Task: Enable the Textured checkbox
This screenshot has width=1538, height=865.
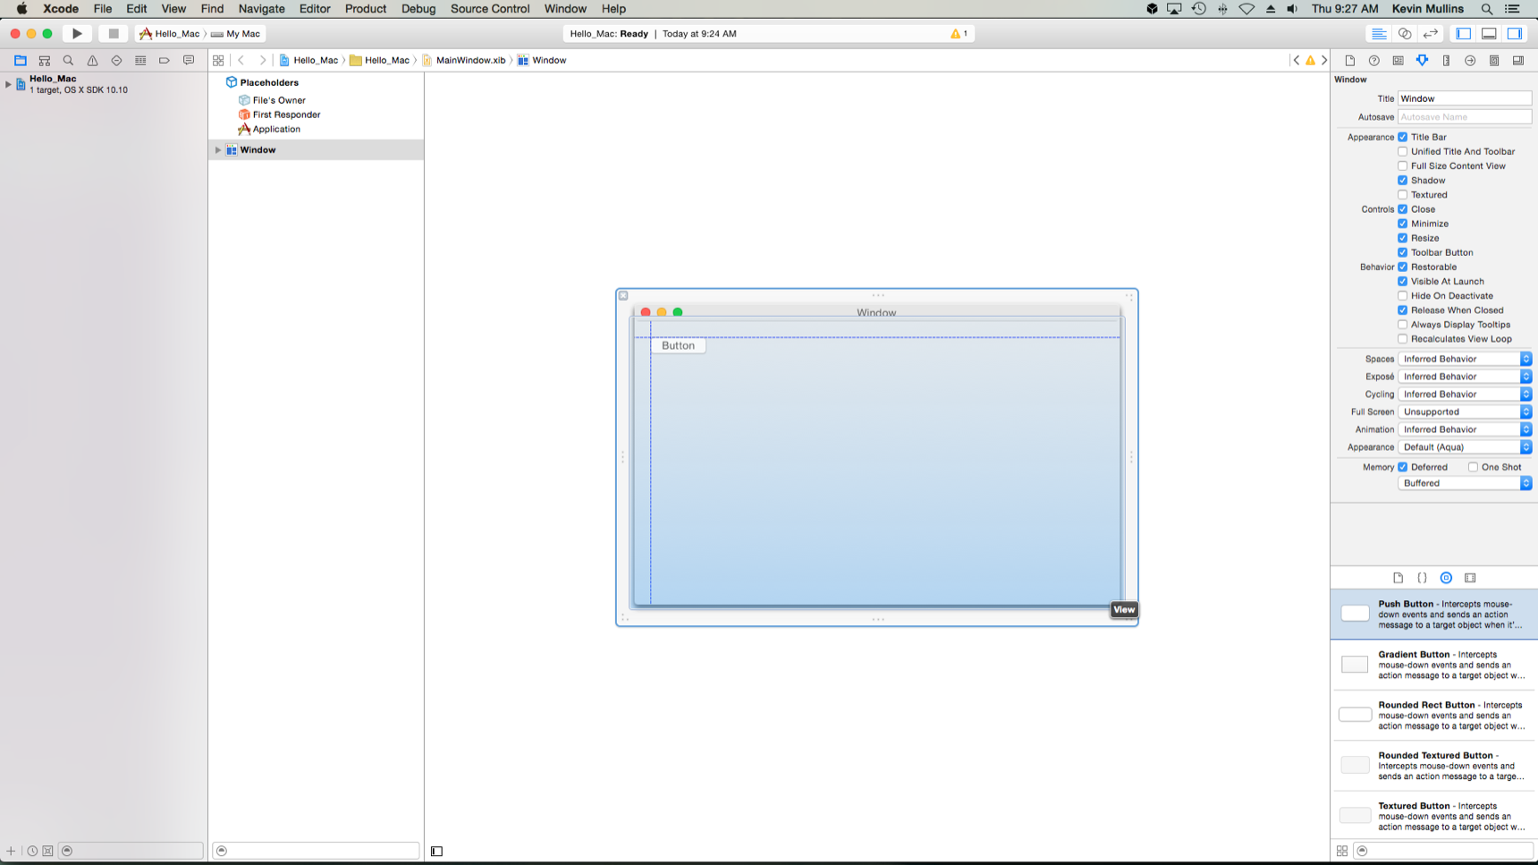Action: coord(1403,194)
